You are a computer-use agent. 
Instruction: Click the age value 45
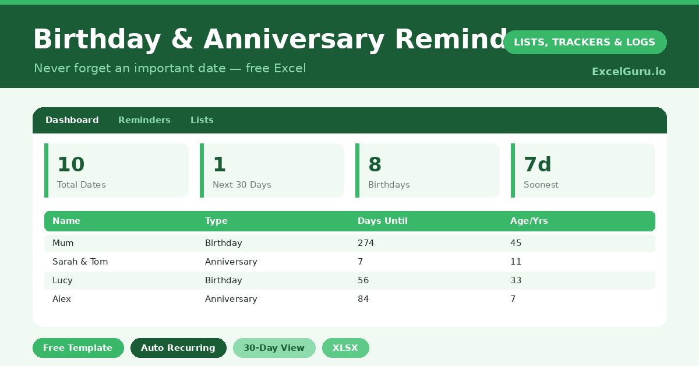[x=516, y=243]
